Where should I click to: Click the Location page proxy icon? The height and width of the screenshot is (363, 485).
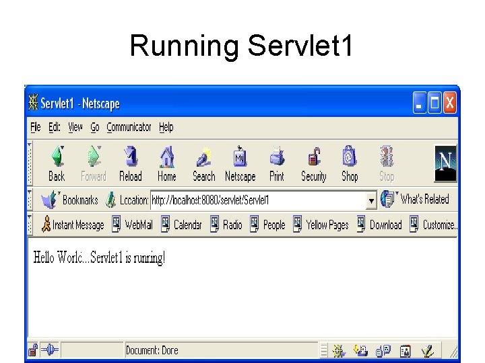click(110, 200)
